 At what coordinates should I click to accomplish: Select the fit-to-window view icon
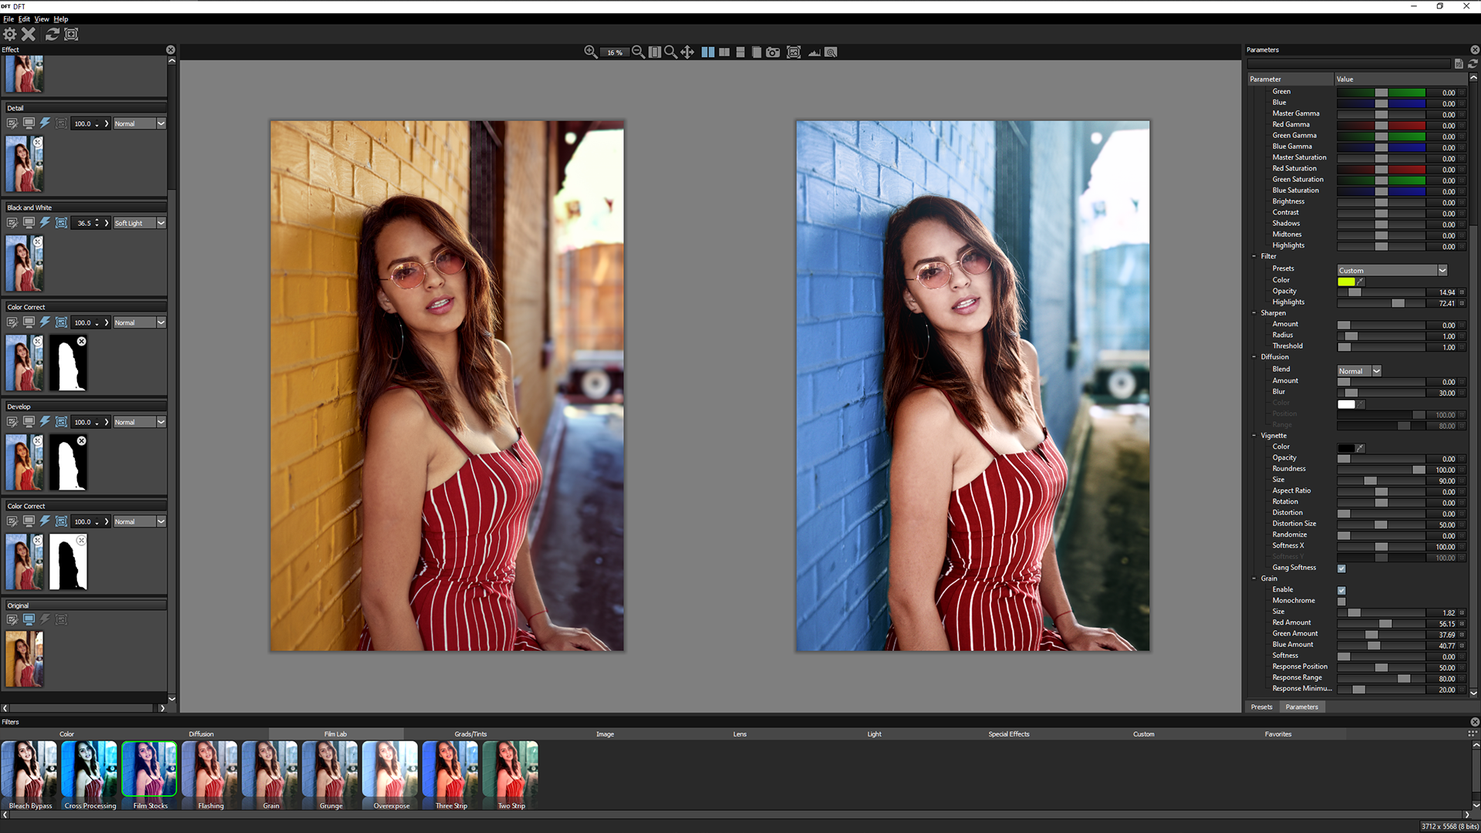[655, 52]
